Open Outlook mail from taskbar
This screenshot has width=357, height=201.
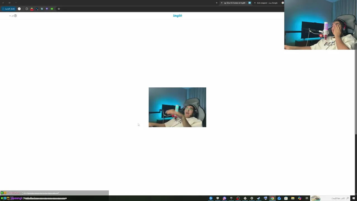tap(279, 198)
